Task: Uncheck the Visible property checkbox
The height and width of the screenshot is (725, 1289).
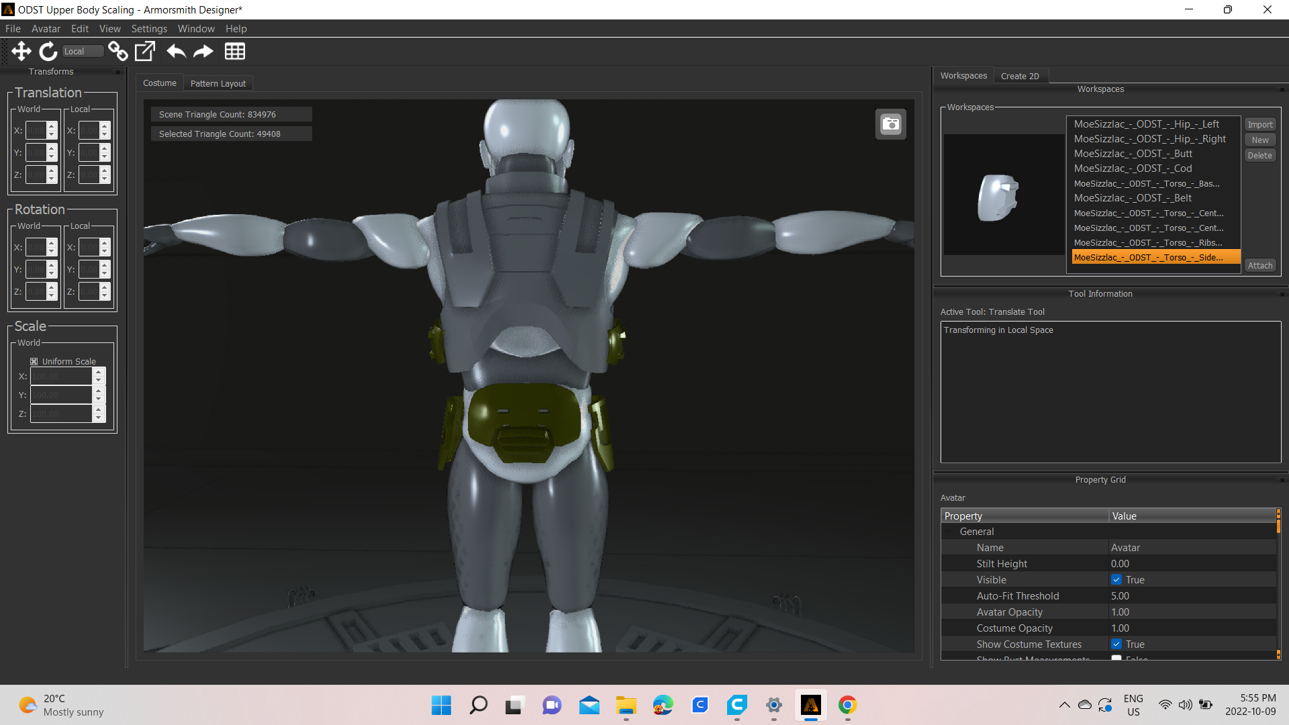Action: tap(1116, 580)
